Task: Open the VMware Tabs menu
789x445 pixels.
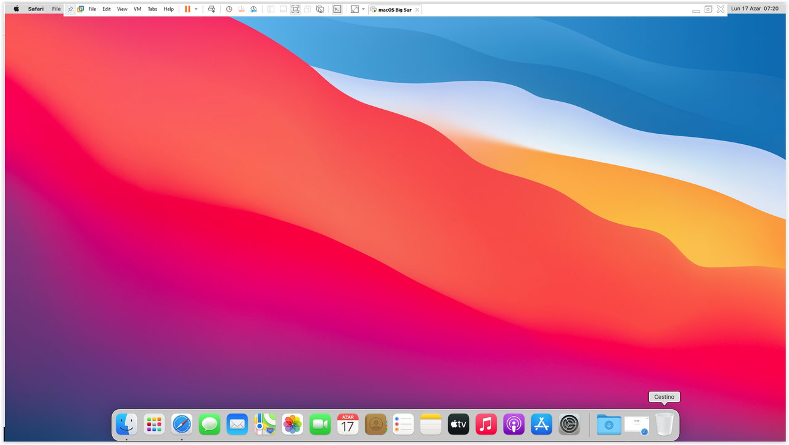Action: pyautogui.click(x=152, y=9)
